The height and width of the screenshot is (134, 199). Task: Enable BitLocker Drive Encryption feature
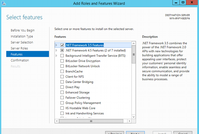click(62, 61)
